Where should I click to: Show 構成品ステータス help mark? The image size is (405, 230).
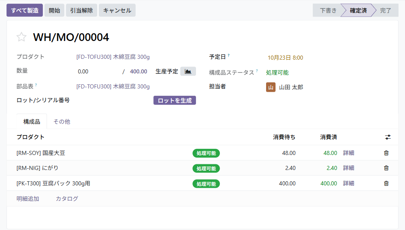click(257, 71)
